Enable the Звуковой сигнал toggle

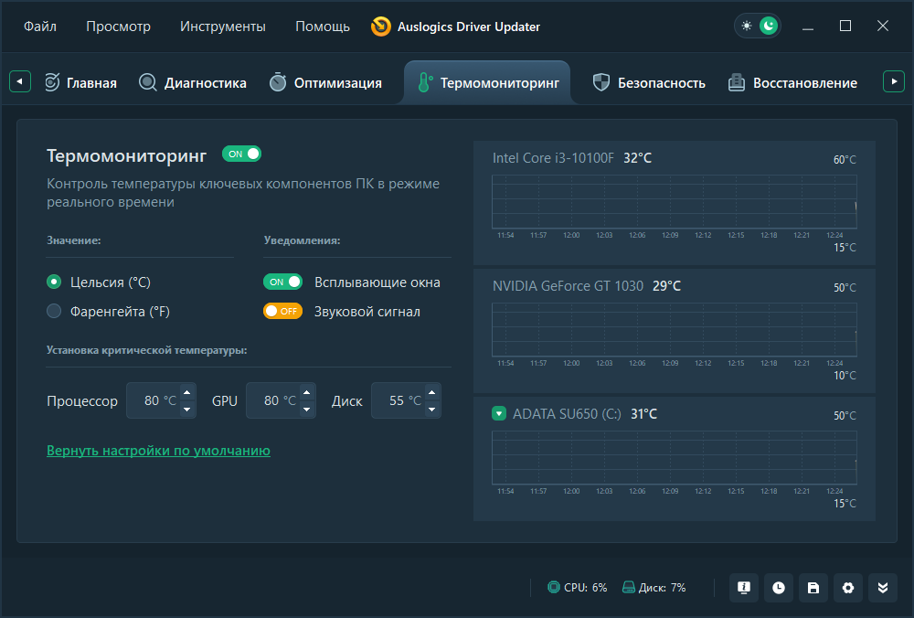pyautogui.click(x=282, y=311)
